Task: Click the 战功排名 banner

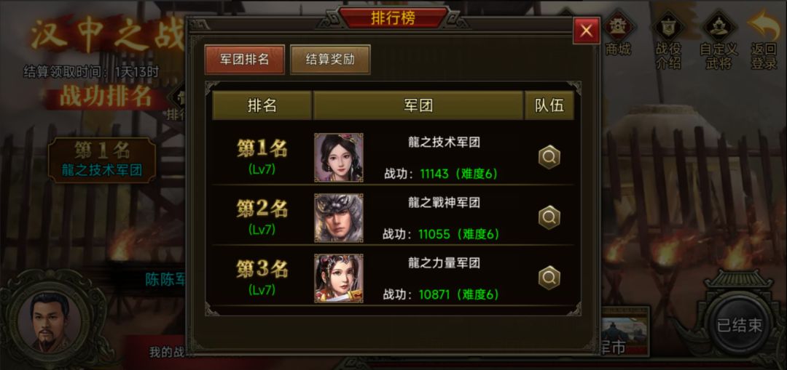Action: tap(106, 97)
